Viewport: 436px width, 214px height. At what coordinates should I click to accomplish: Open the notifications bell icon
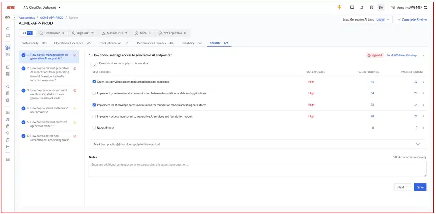[x=362, y=8]
